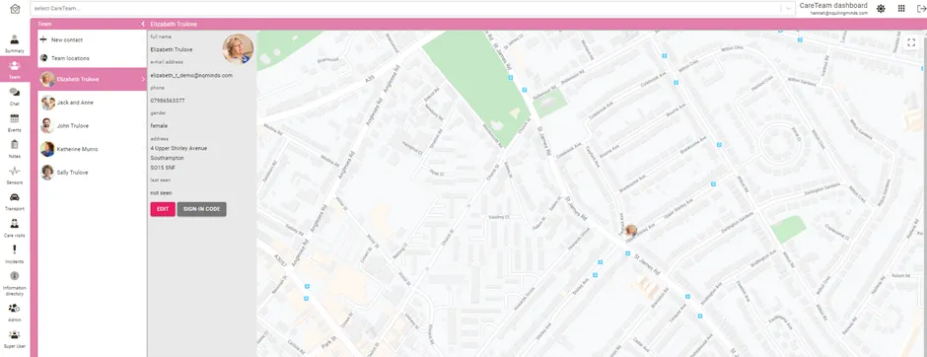The width and height of the screenshot is (927, 357).
Task: Open settings gear in top bar
Action: pos(881,8)
